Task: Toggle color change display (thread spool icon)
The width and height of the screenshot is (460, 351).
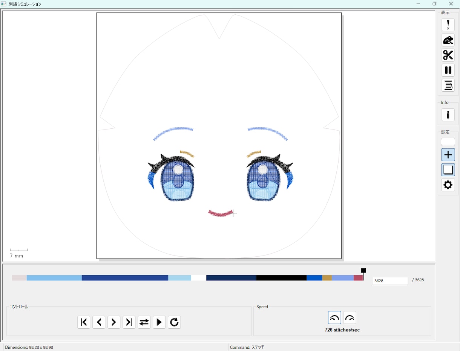Action: [448, 85]
